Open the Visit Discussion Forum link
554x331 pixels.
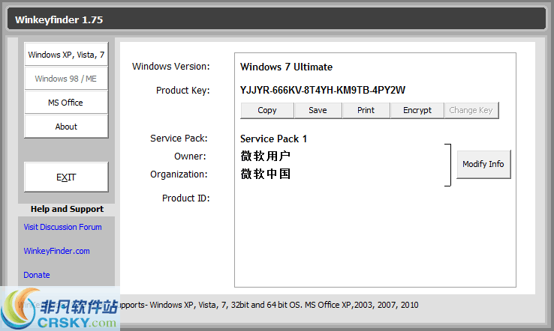click(x=62, y=227)
